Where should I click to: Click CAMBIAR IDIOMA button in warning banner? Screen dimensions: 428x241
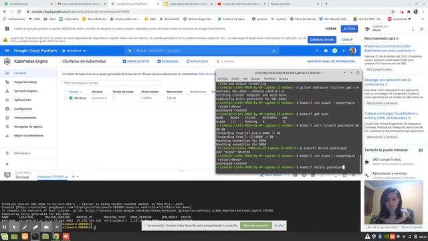322,39
